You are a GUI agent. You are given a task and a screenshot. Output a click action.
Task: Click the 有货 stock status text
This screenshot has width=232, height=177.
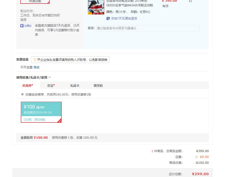point(165,6)
